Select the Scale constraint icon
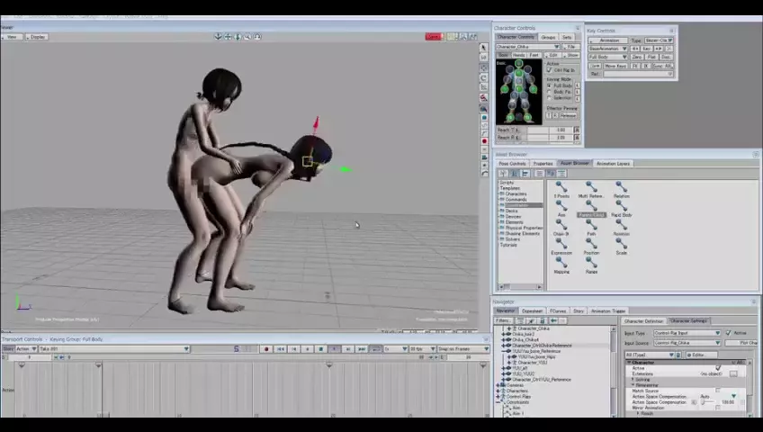763x432 pixels. (x=621, y=246)
